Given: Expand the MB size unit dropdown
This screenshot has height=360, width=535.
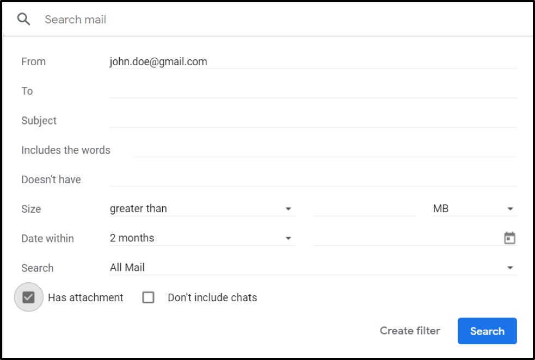Looking at the screenshot, I should tap(473, 209).
